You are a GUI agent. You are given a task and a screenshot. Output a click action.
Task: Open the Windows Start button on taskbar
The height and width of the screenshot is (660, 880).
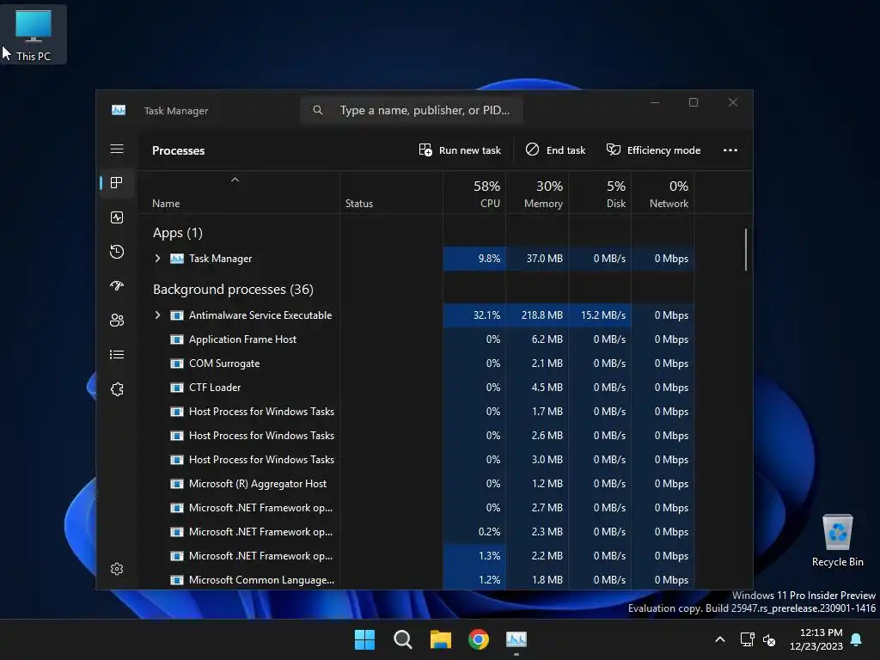click(364, 639)
